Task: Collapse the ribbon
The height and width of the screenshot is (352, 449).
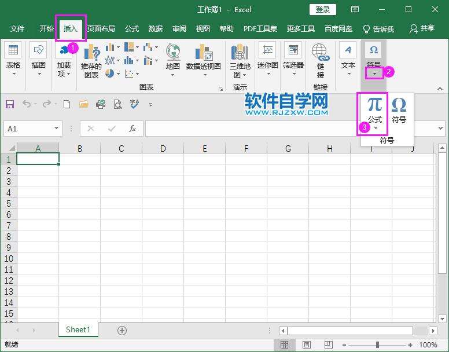Action: tap(440, 89)
